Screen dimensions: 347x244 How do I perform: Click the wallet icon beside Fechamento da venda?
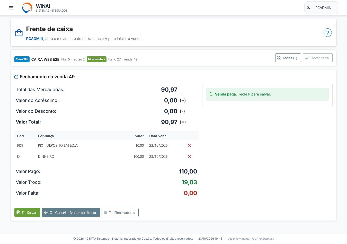click(x=16, y=77)
